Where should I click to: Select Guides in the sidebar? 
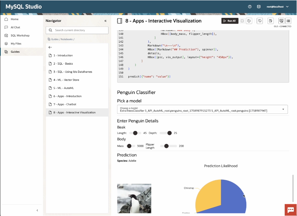22,52
